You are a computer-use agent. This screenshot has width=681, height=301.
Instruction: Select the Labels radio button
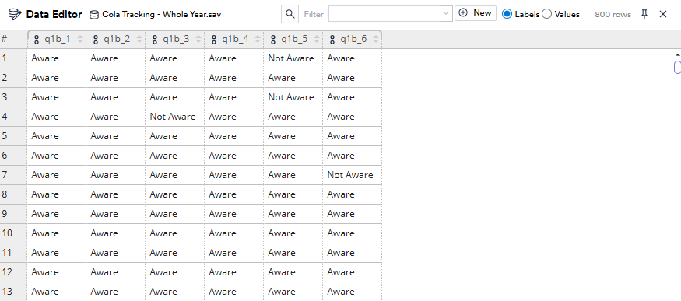(x=507, y=14)
